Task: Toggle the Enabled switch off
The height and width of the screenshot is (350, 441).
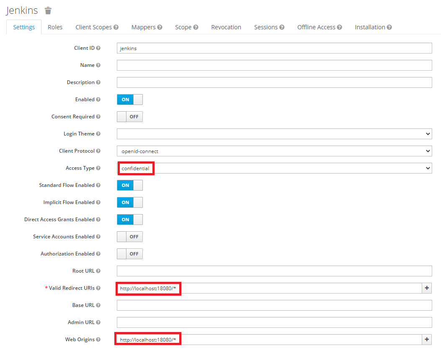Action: coord(130,100)
